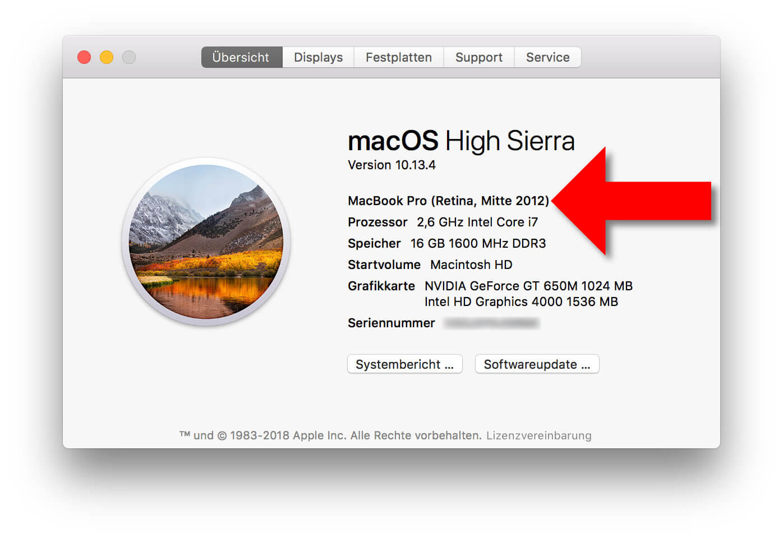The image size is (783, 538).
Task: Click the Intel HD Graphics 4000 1536 MB line
Action: tap(521, 302)
